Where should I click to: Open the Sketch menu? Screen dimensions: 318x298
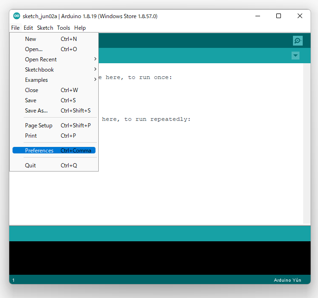45,28
